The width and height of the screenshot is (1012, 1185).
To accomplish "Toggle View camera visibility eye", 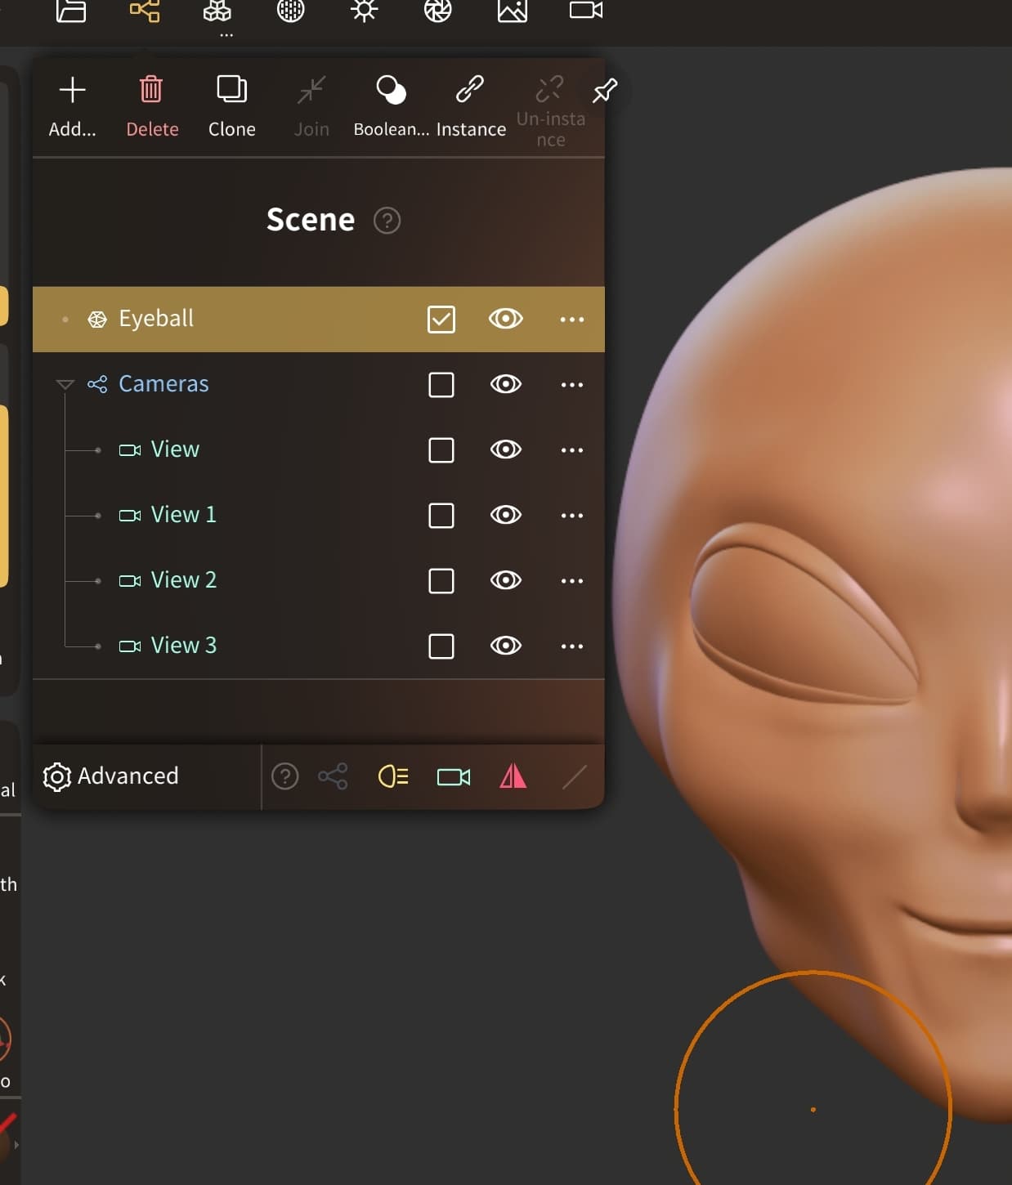I will click(x=506, y=449).
